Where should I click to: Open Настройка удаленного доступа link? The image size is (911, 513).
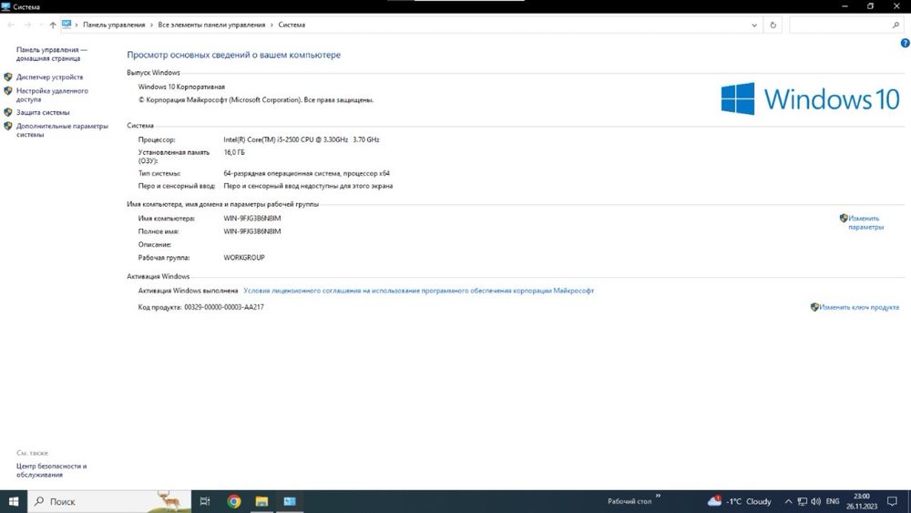point(52,96)
